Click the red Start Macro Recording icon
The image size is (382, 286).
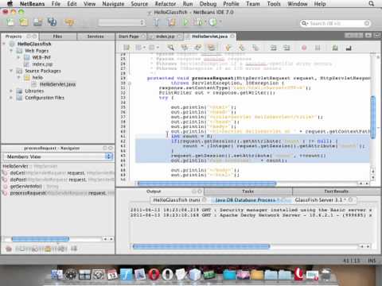point(304,48)
